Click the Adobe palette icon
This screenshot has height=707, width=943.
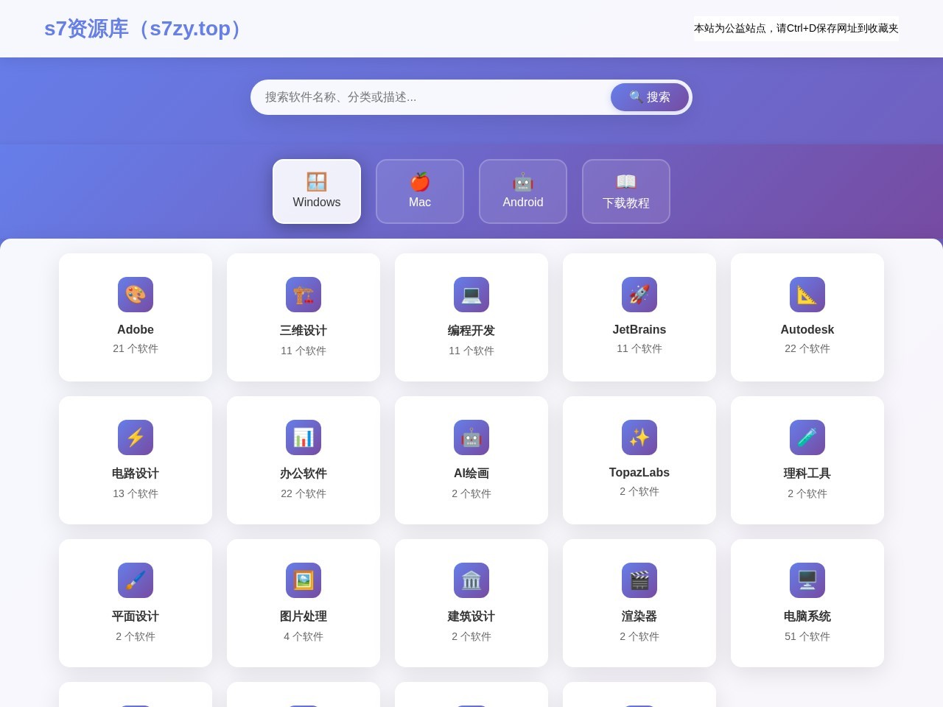(x=136, y=295)
